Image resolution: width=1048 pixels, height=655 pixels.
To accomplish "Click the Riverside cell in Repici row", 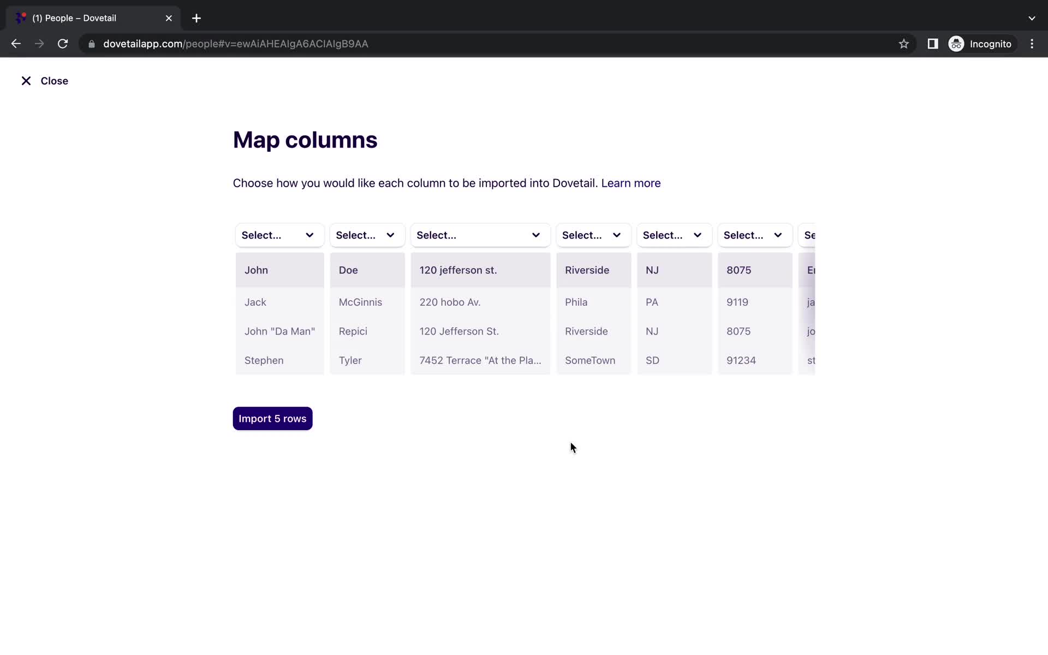I will pyautogui.click(x=593, y=331).
